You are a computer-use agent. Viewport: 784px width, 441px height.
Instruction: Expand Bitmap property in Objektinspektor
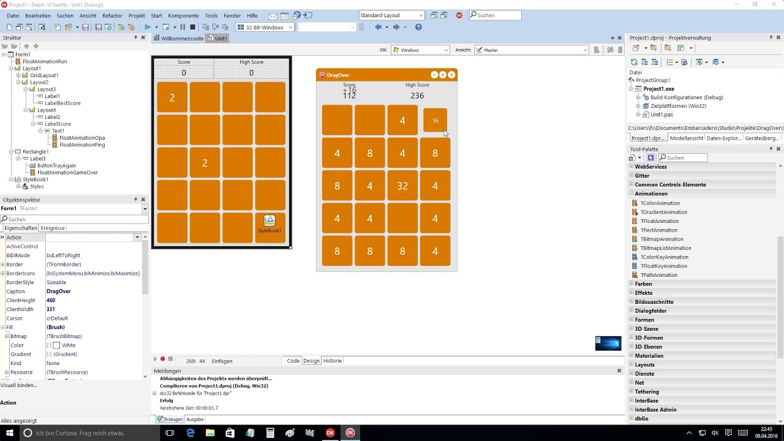tap(7, 336)
